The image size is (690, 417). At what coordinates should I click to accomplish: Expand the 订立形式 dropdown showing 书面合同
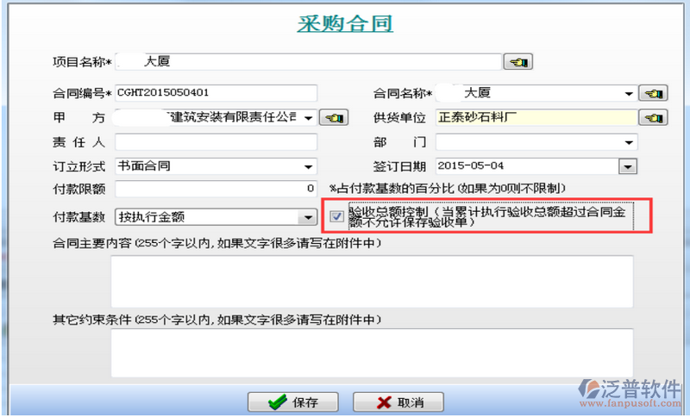point(309,167)
